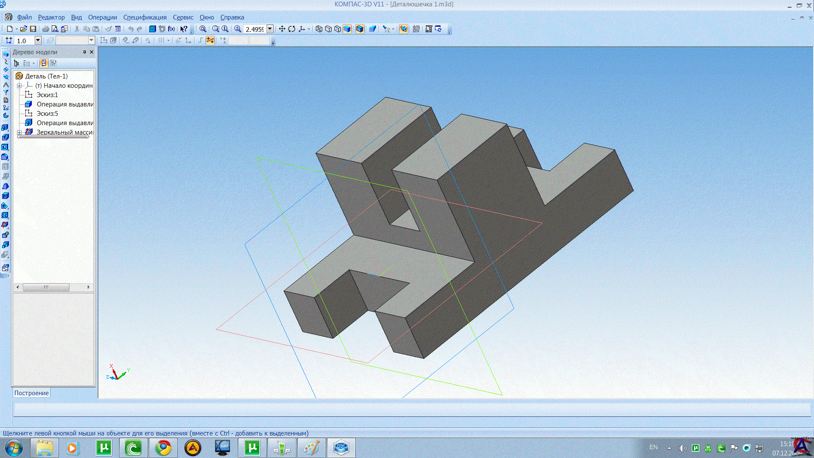The height and width of the screenshot is (458, 814).
Task: Toggle shaded display mode
Action: 347,29
